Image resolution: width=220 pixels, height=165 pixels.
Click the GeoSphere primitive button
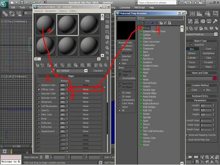pyautogui.click(x=208, y=53)
